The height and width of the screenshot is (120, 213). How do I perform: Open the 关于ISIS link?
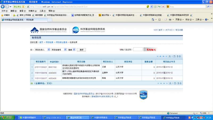tap(169, 30)
